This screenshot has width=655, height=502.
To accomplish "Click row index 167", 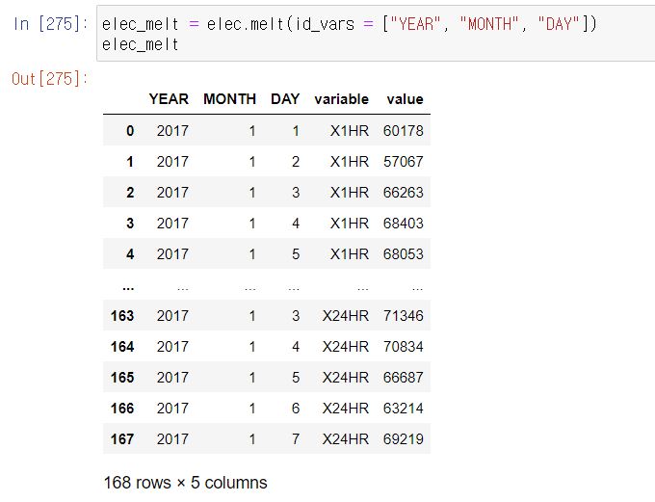I will point(122,438).
